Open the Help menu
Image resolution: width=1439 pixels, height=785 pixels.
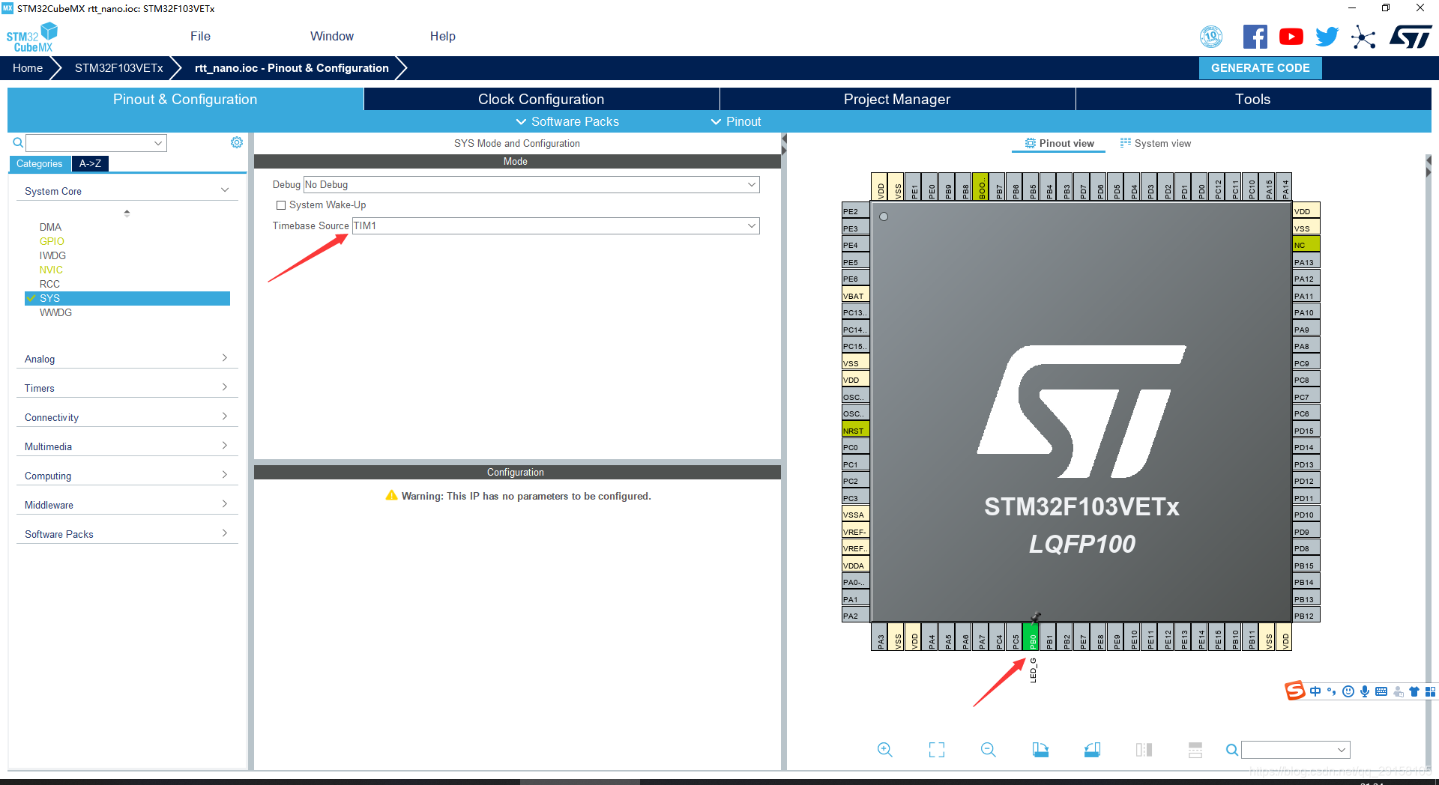coord(442,36)
